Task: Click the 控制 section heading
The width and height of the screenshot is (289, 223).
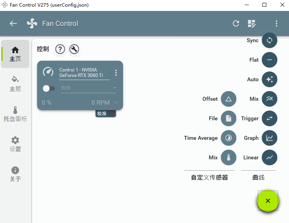Action: [43, 49]
